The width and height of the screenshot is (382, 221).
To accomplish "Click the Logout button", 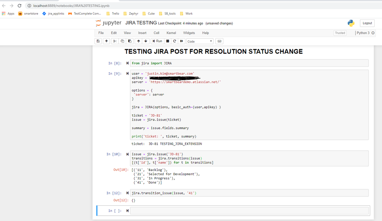I will point(367,23).
